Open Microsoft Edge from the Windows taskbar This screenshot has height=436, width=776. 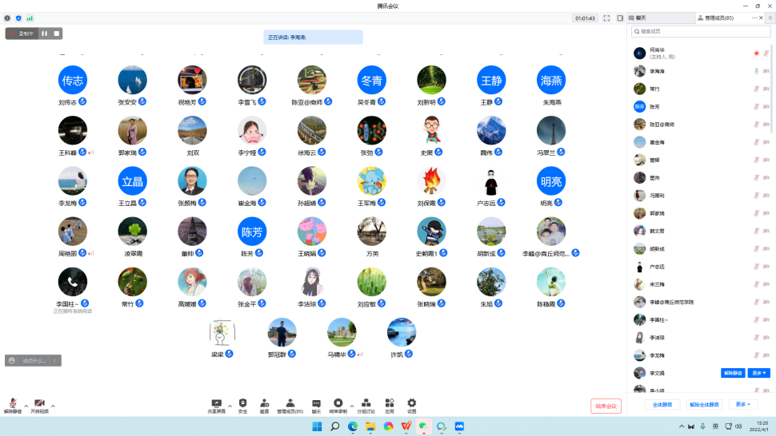pyautogui.click(x=353, y=427)
